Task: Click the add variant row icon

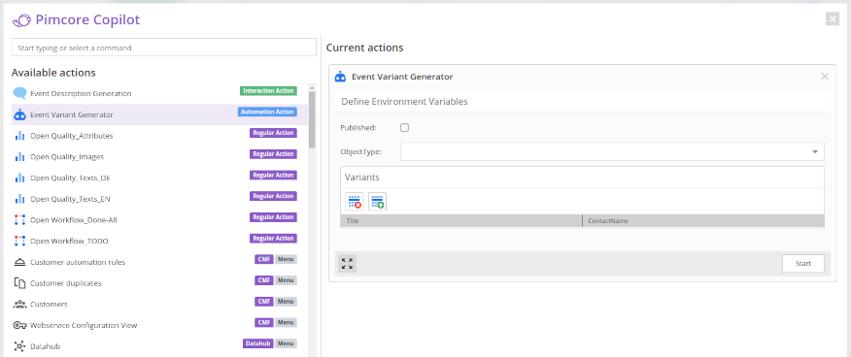Action: [378, 202]
